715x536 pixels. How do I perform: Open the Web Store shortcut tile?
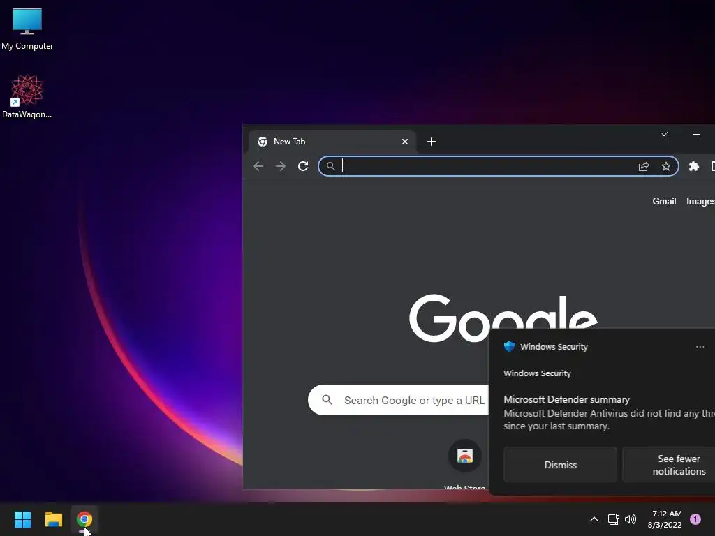(x=464, y=464)
